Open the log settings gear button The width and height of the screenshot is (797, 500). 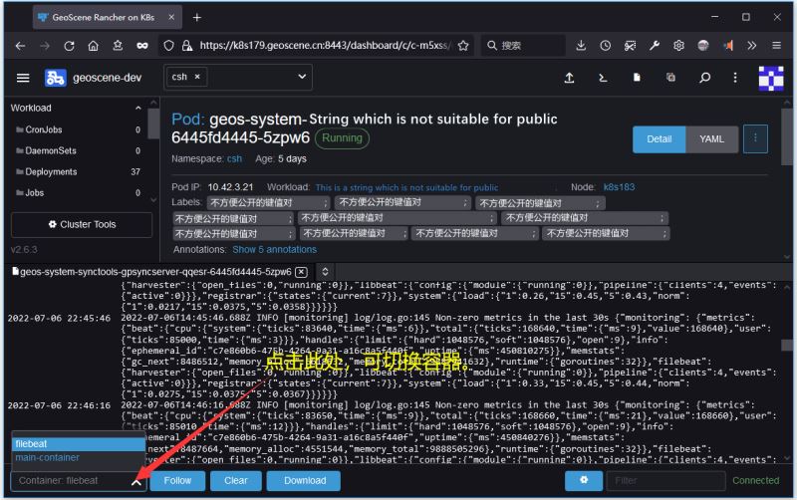click(584, 481)
